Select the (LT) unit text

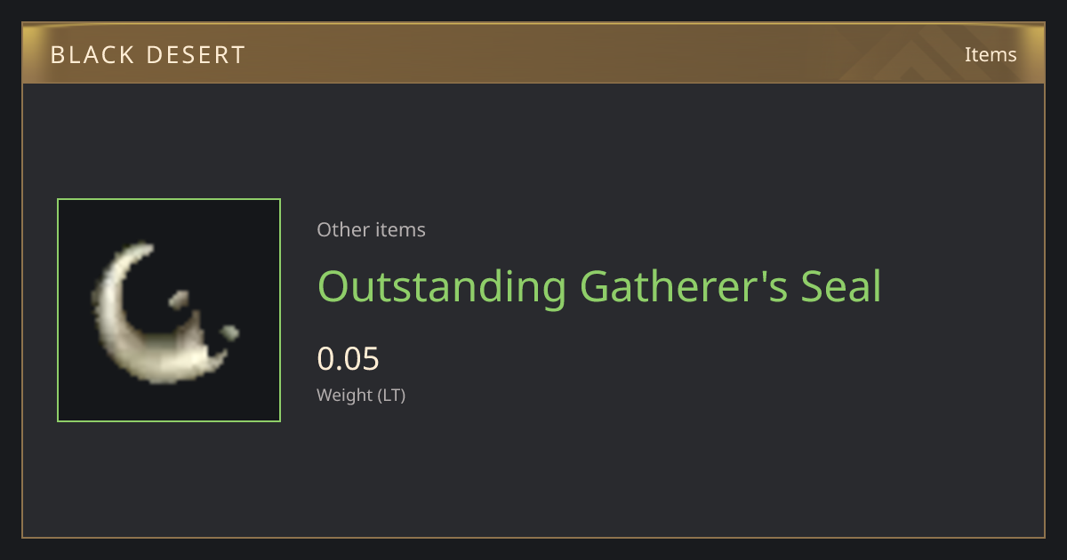pos(392,395)
